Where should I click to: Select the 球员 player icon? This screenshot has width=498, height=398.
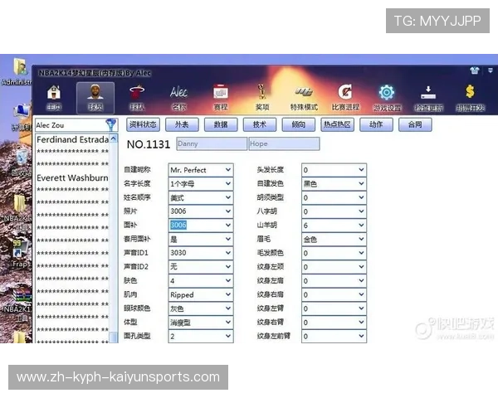click(x=95, y=98)
